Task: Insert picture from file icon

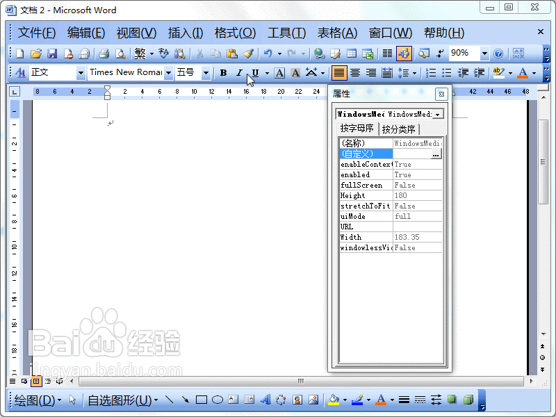Action: 313,400
